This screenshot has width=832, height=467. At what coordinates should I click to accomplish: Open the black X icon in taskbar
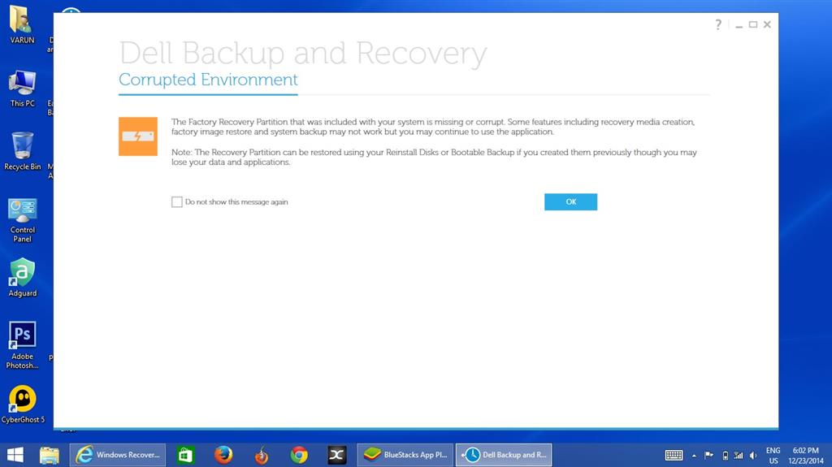tap(337, 455)
